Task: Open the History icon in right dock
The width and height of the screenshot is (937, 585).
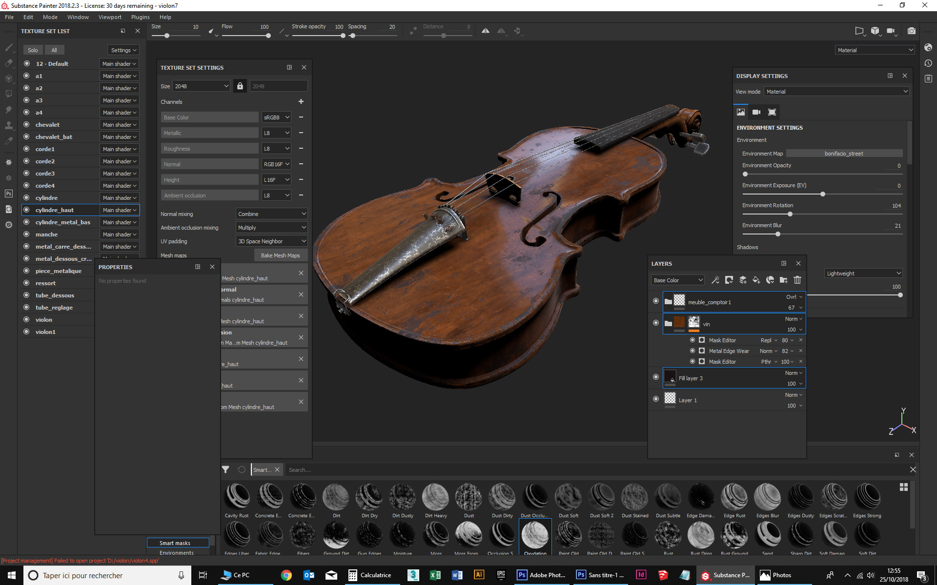Action: pos(928,63)
